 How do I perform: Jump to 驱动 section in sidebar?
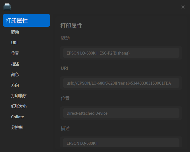(15, 32)
